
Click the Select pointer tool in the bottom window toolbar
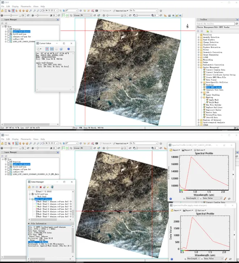16,143
